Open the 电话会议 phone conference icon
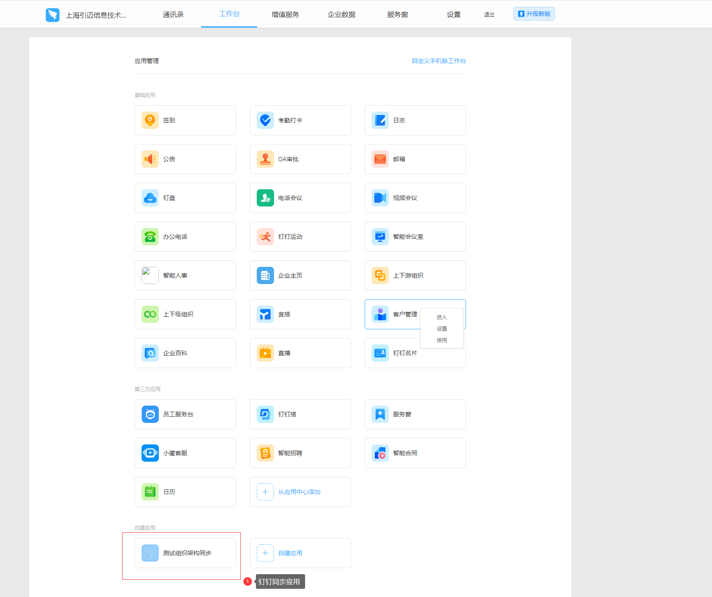The image size is (712, 597). 265,198
